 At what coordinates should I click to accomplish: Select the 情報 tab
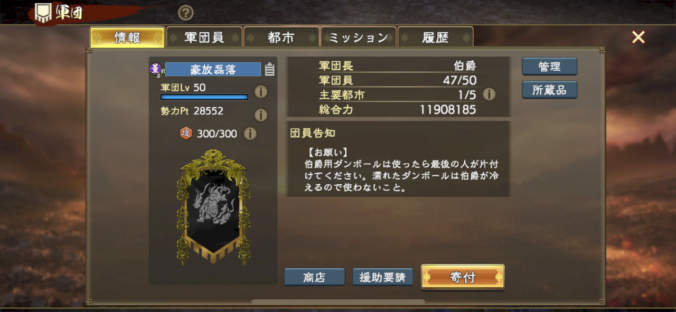point(127,37)
